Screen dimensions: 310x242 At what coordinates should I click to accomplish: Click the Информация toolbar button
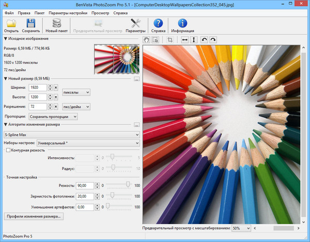182,23
